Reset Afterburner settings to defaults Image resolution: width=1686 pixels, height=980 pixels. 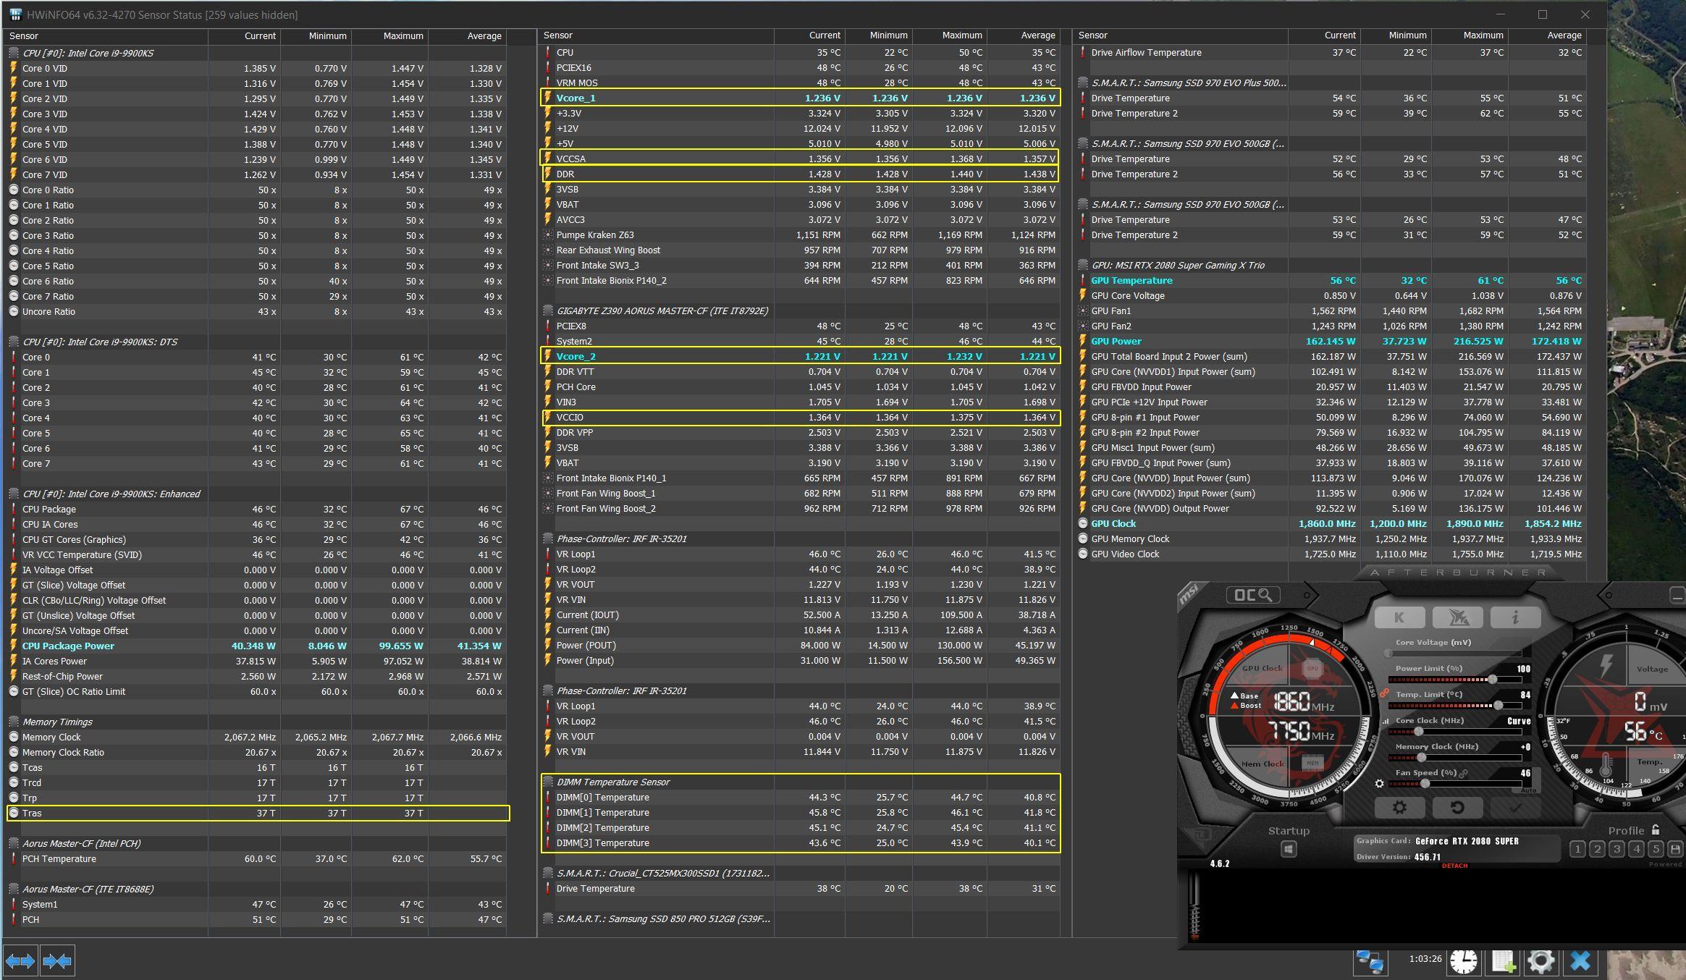[1457, 808]
